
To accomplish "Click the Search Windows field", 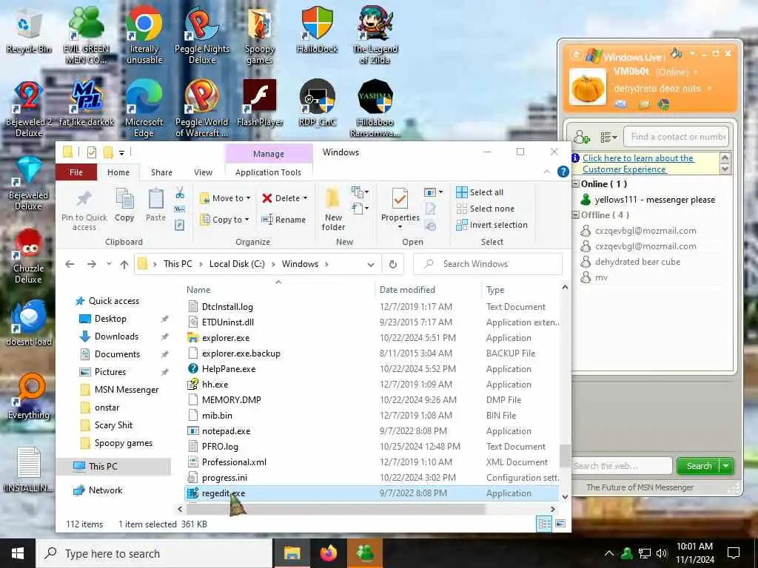I will [x=489, y=264].
